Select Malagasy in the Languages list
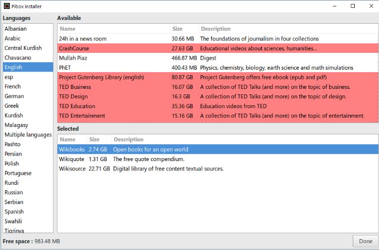This screenshot has width=379, height=250. coord(28,125)
